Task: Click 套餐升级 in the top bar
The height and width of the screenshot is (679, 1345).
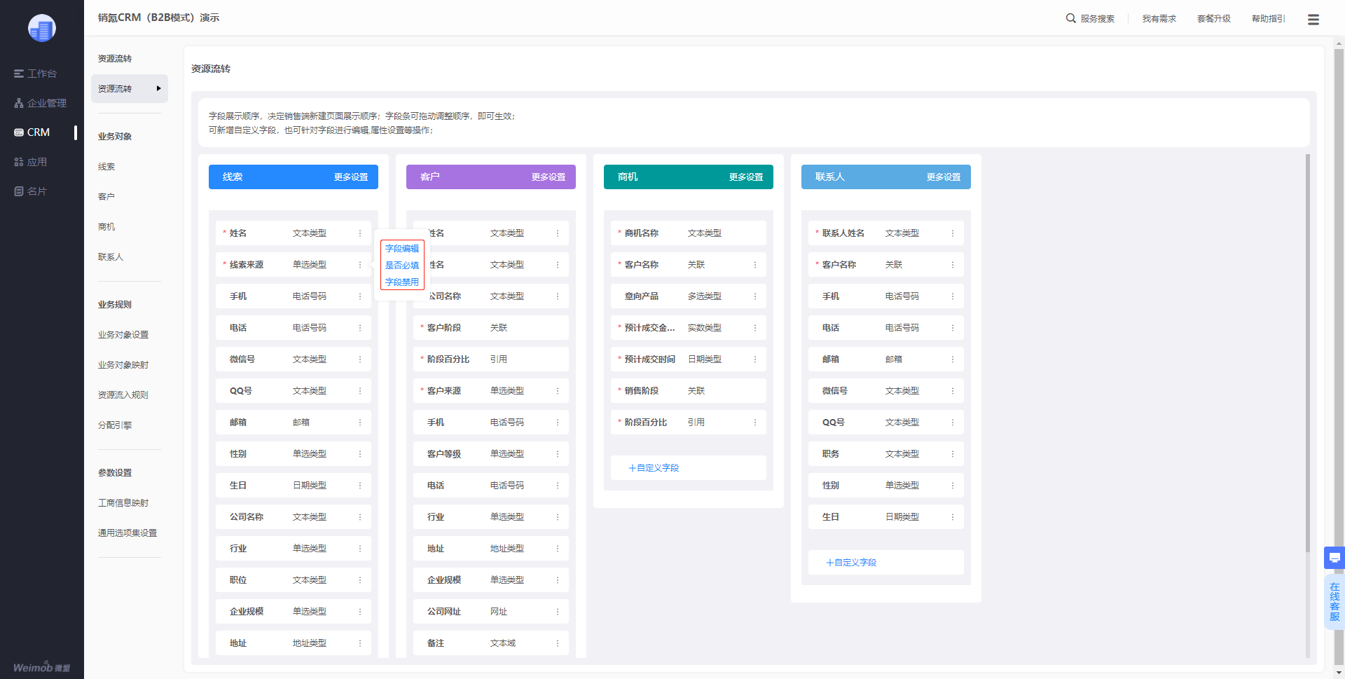Action: [1214, 19]
